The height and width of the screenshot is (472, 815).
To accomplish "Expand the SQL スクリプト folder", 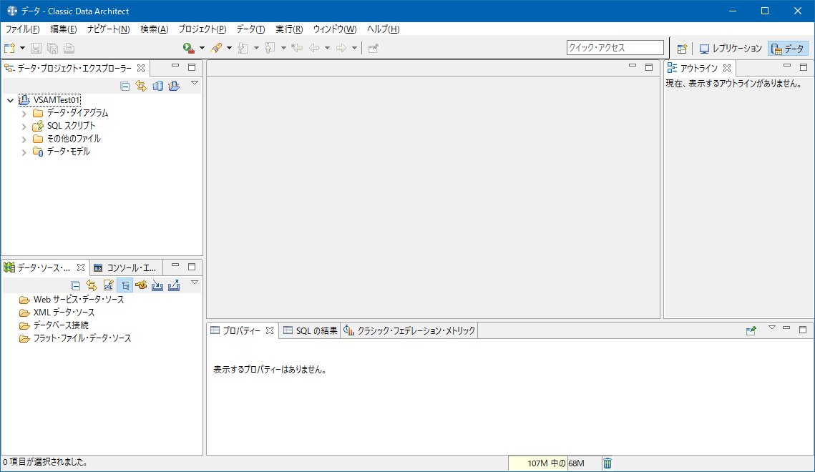I will (24, 126).
